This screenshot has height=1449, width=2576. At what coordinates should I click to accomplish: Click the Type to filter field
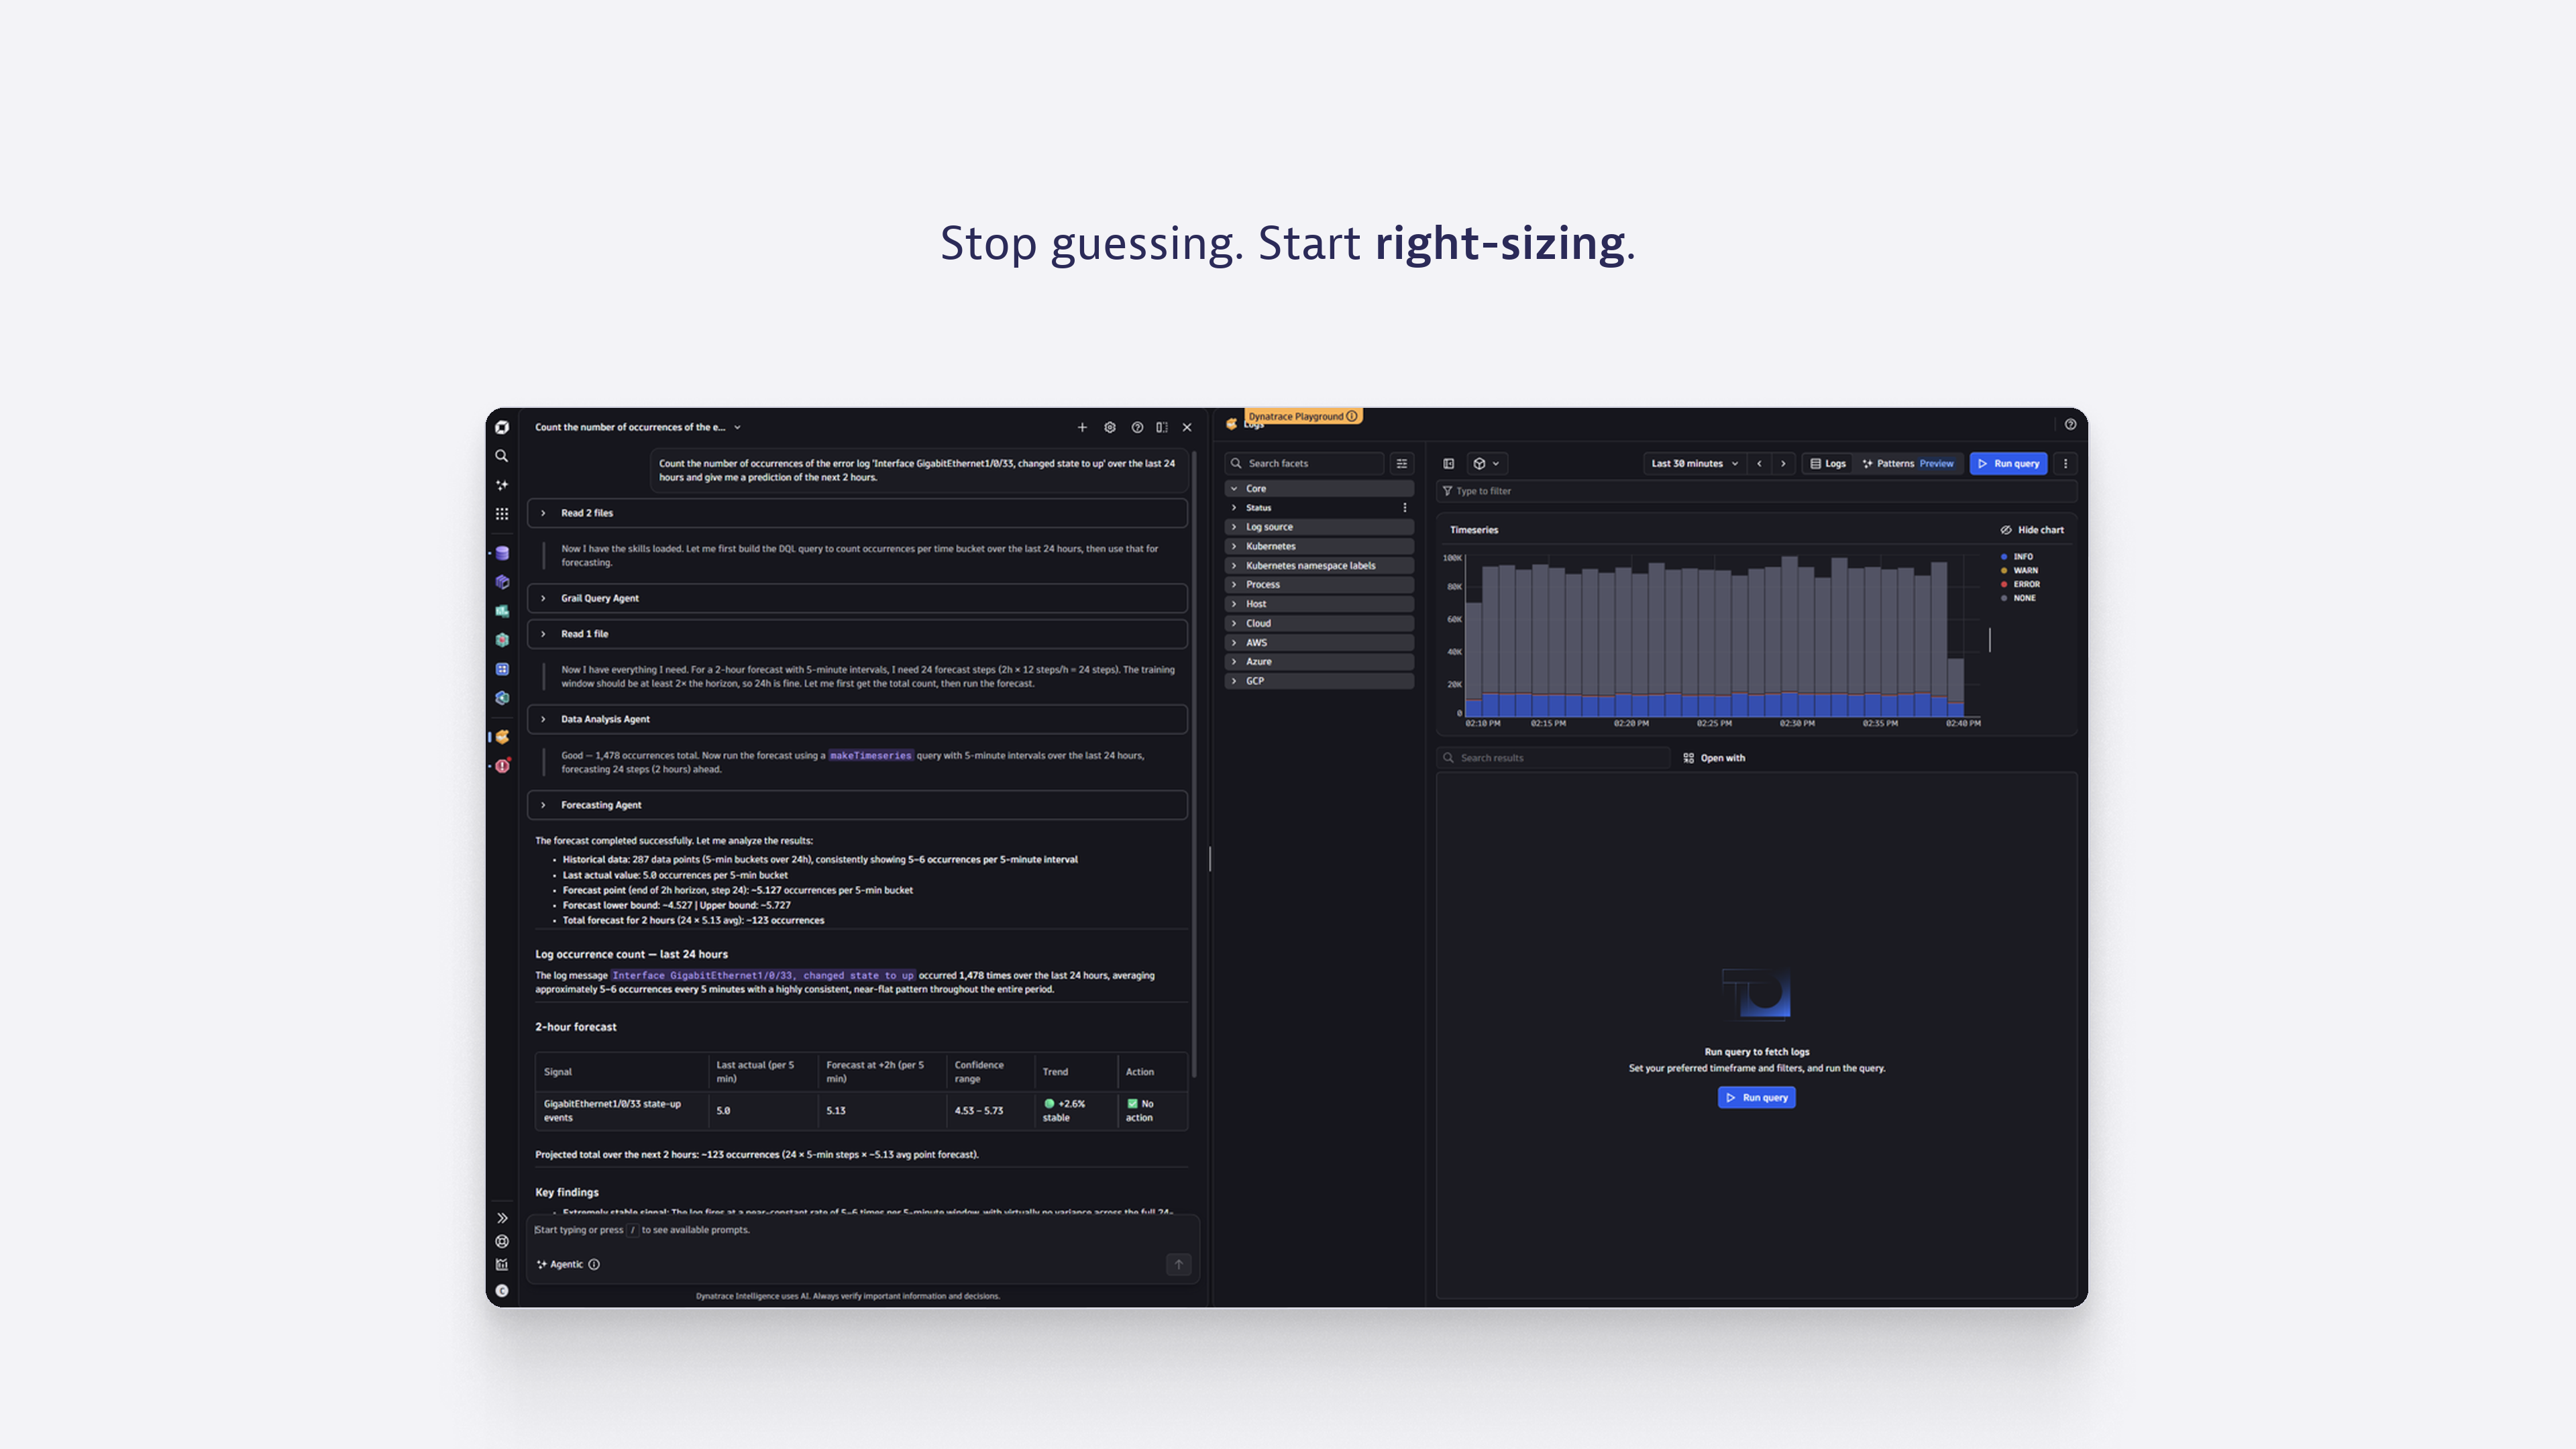pos(1756,491)
